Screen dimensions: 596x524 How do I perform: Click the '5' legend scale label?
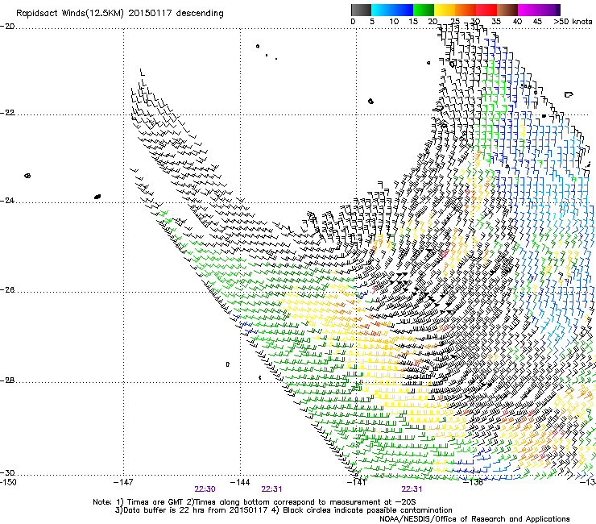[x=372, y=21]
